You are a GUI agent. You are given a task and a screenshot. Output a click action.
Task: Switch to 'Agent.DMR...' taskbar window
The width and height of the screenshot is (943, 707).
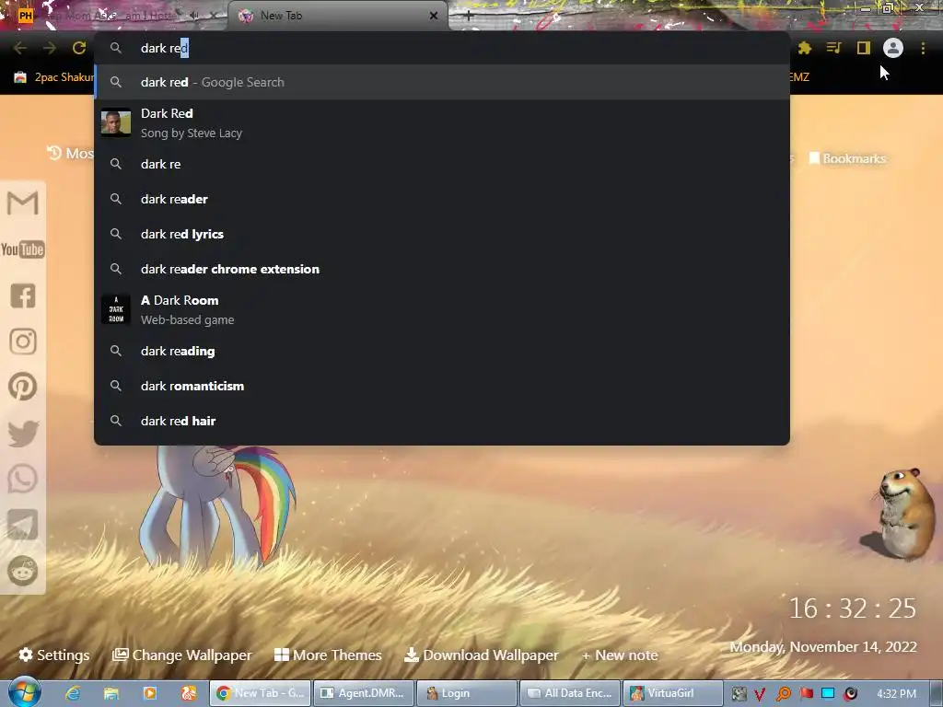pyautogui.click(x=363, y=693)
